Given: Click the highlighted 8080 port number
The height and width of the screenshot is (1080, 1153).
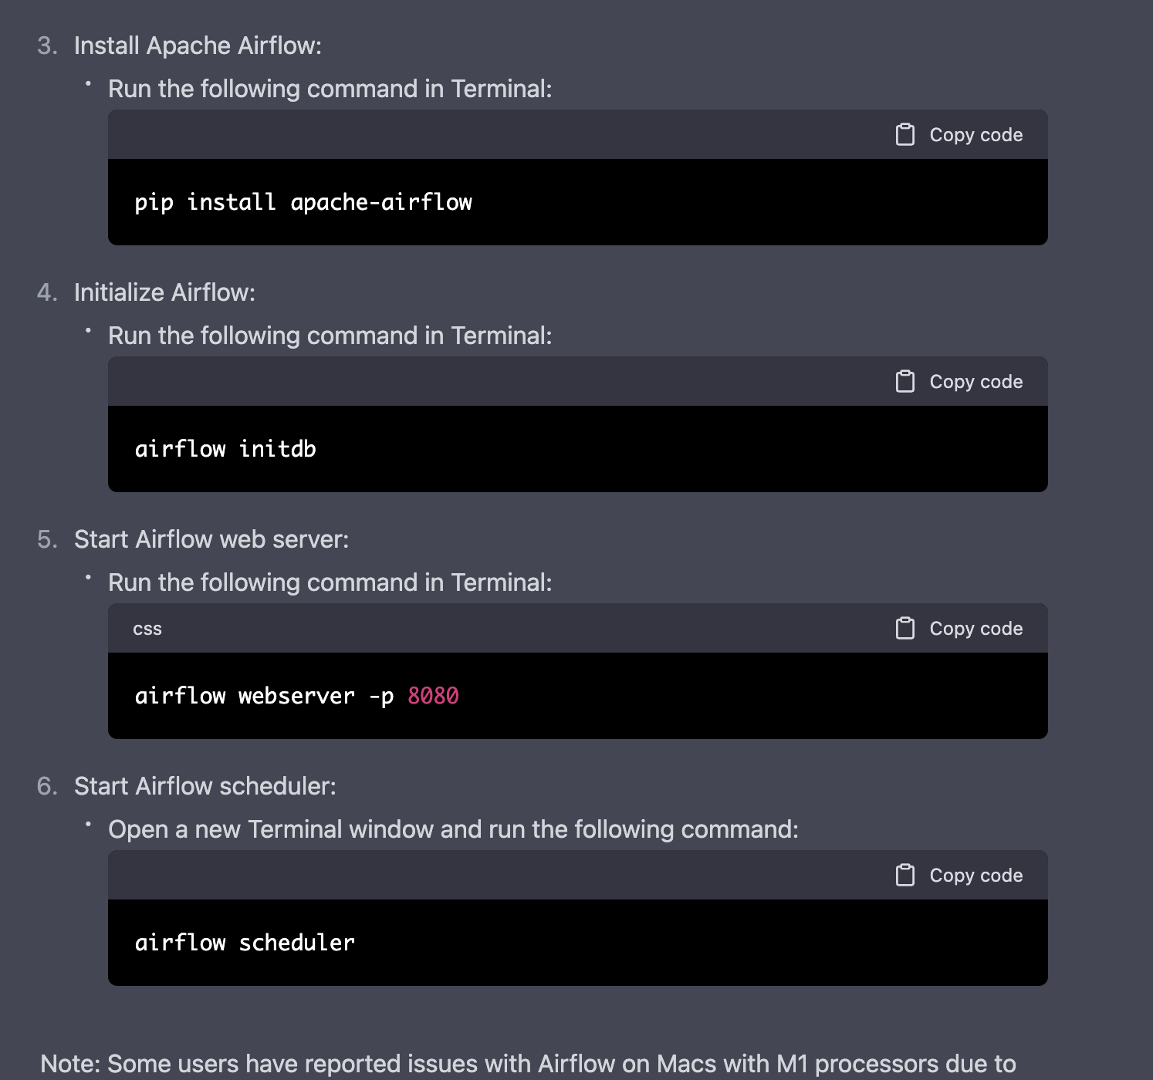Looking at the screenshot, I should (x=433, y=696).
